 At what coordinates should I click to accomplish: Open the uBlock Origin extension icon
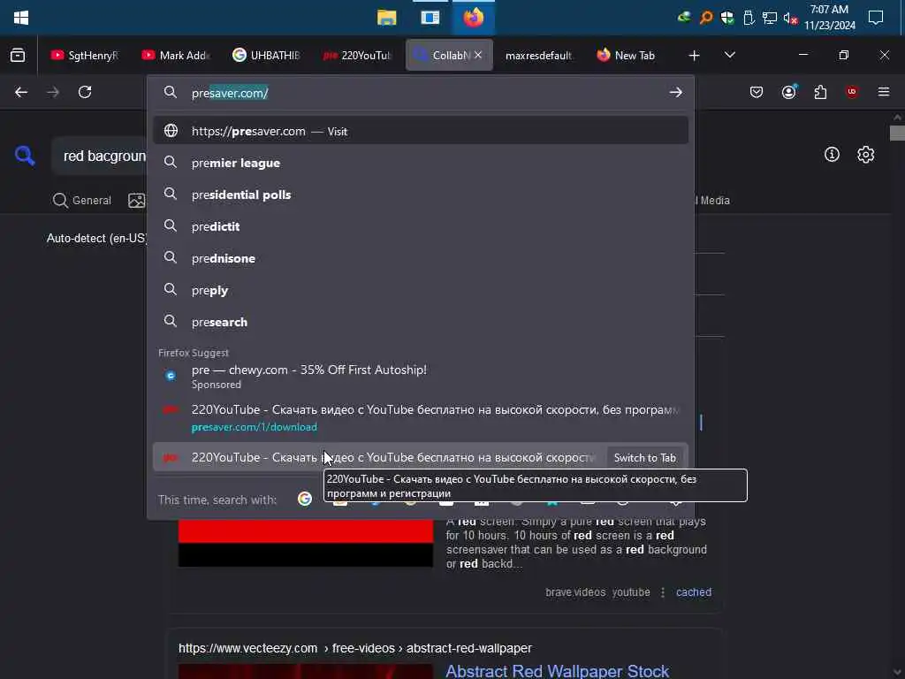click(852, 92)
